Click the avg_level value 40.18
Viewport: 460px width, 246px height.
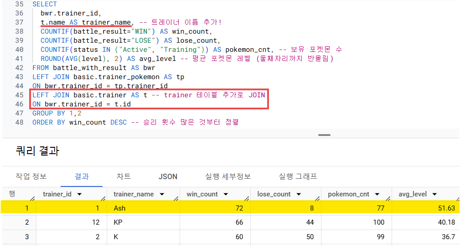pos(446,222)
